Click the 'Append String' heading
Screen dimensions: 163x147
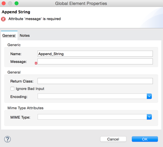tap(16, 12)
